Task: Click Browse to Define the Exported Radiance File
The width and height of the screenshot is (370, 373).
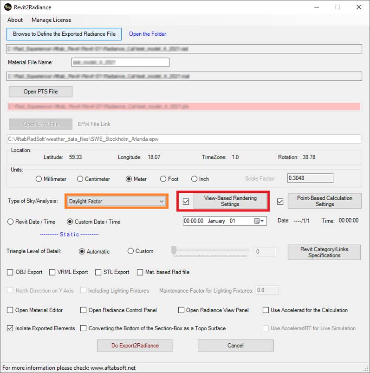Action: pyautogui.click(x=64, y=34)
